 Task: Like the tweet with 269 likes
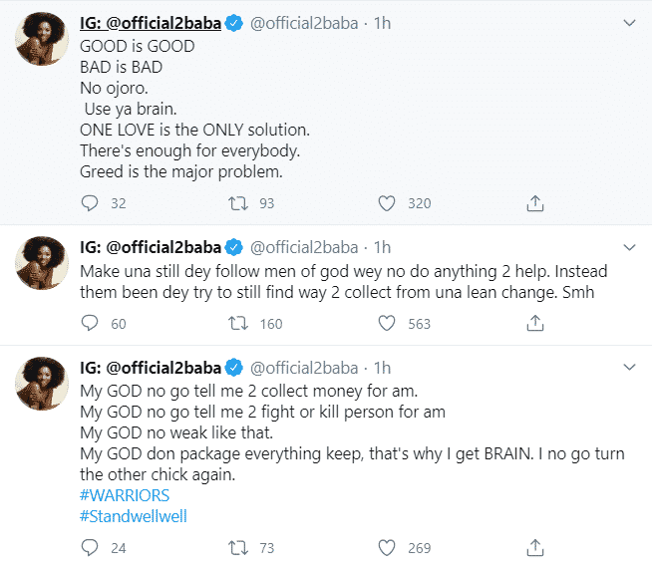pyautogui.click(x=388, y=546)
